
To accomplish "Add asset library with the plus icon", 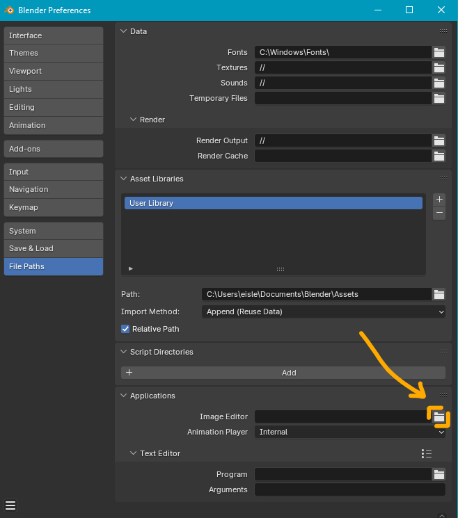I will click(x=439, y=199).
